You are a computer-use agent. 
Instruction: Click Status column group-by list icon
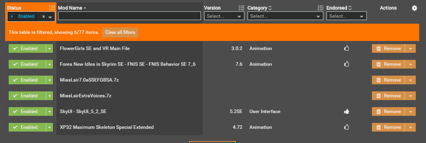[52, 8]
